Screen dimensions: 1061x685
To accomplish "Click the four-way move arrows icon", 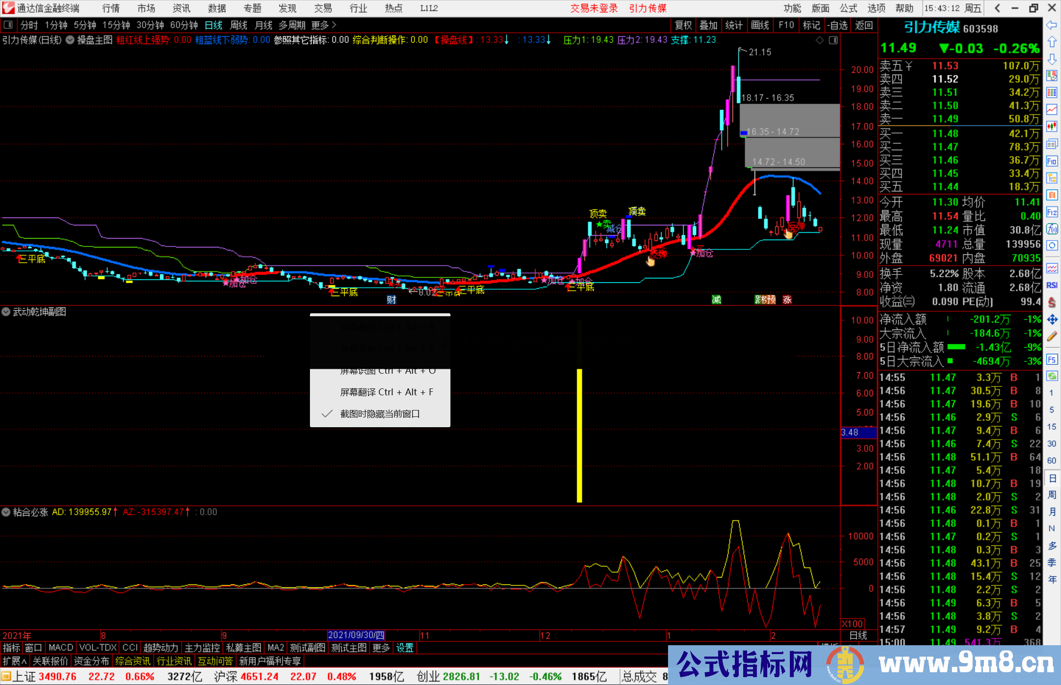I will coord(1052,320).
